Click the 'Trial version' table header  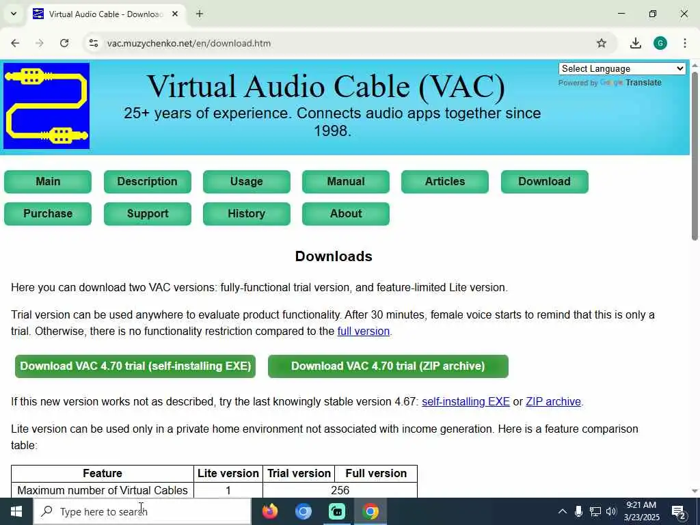tap(299, 473)
